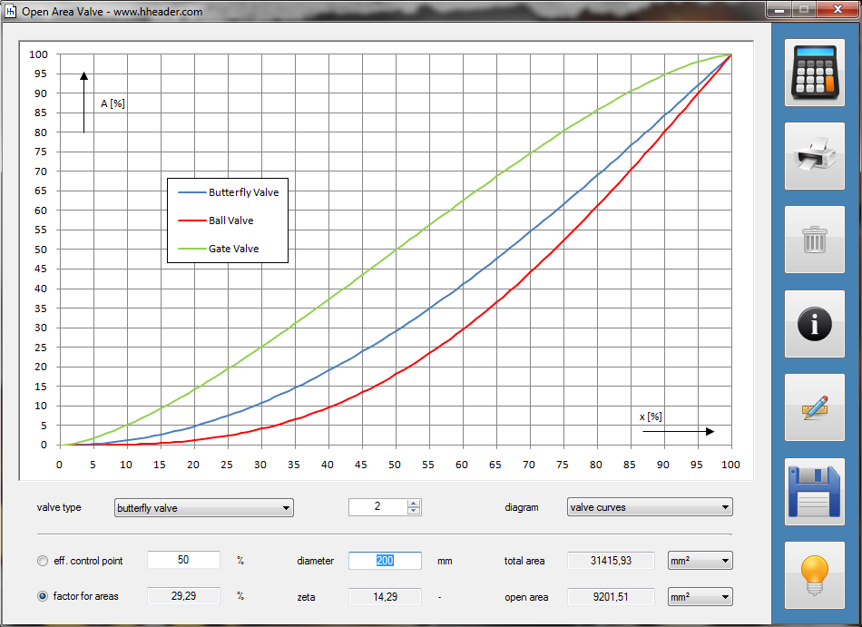Click the 'zeta' label
Image resolution: width=862 pixels, height=627 pixels.
[306, 597]
